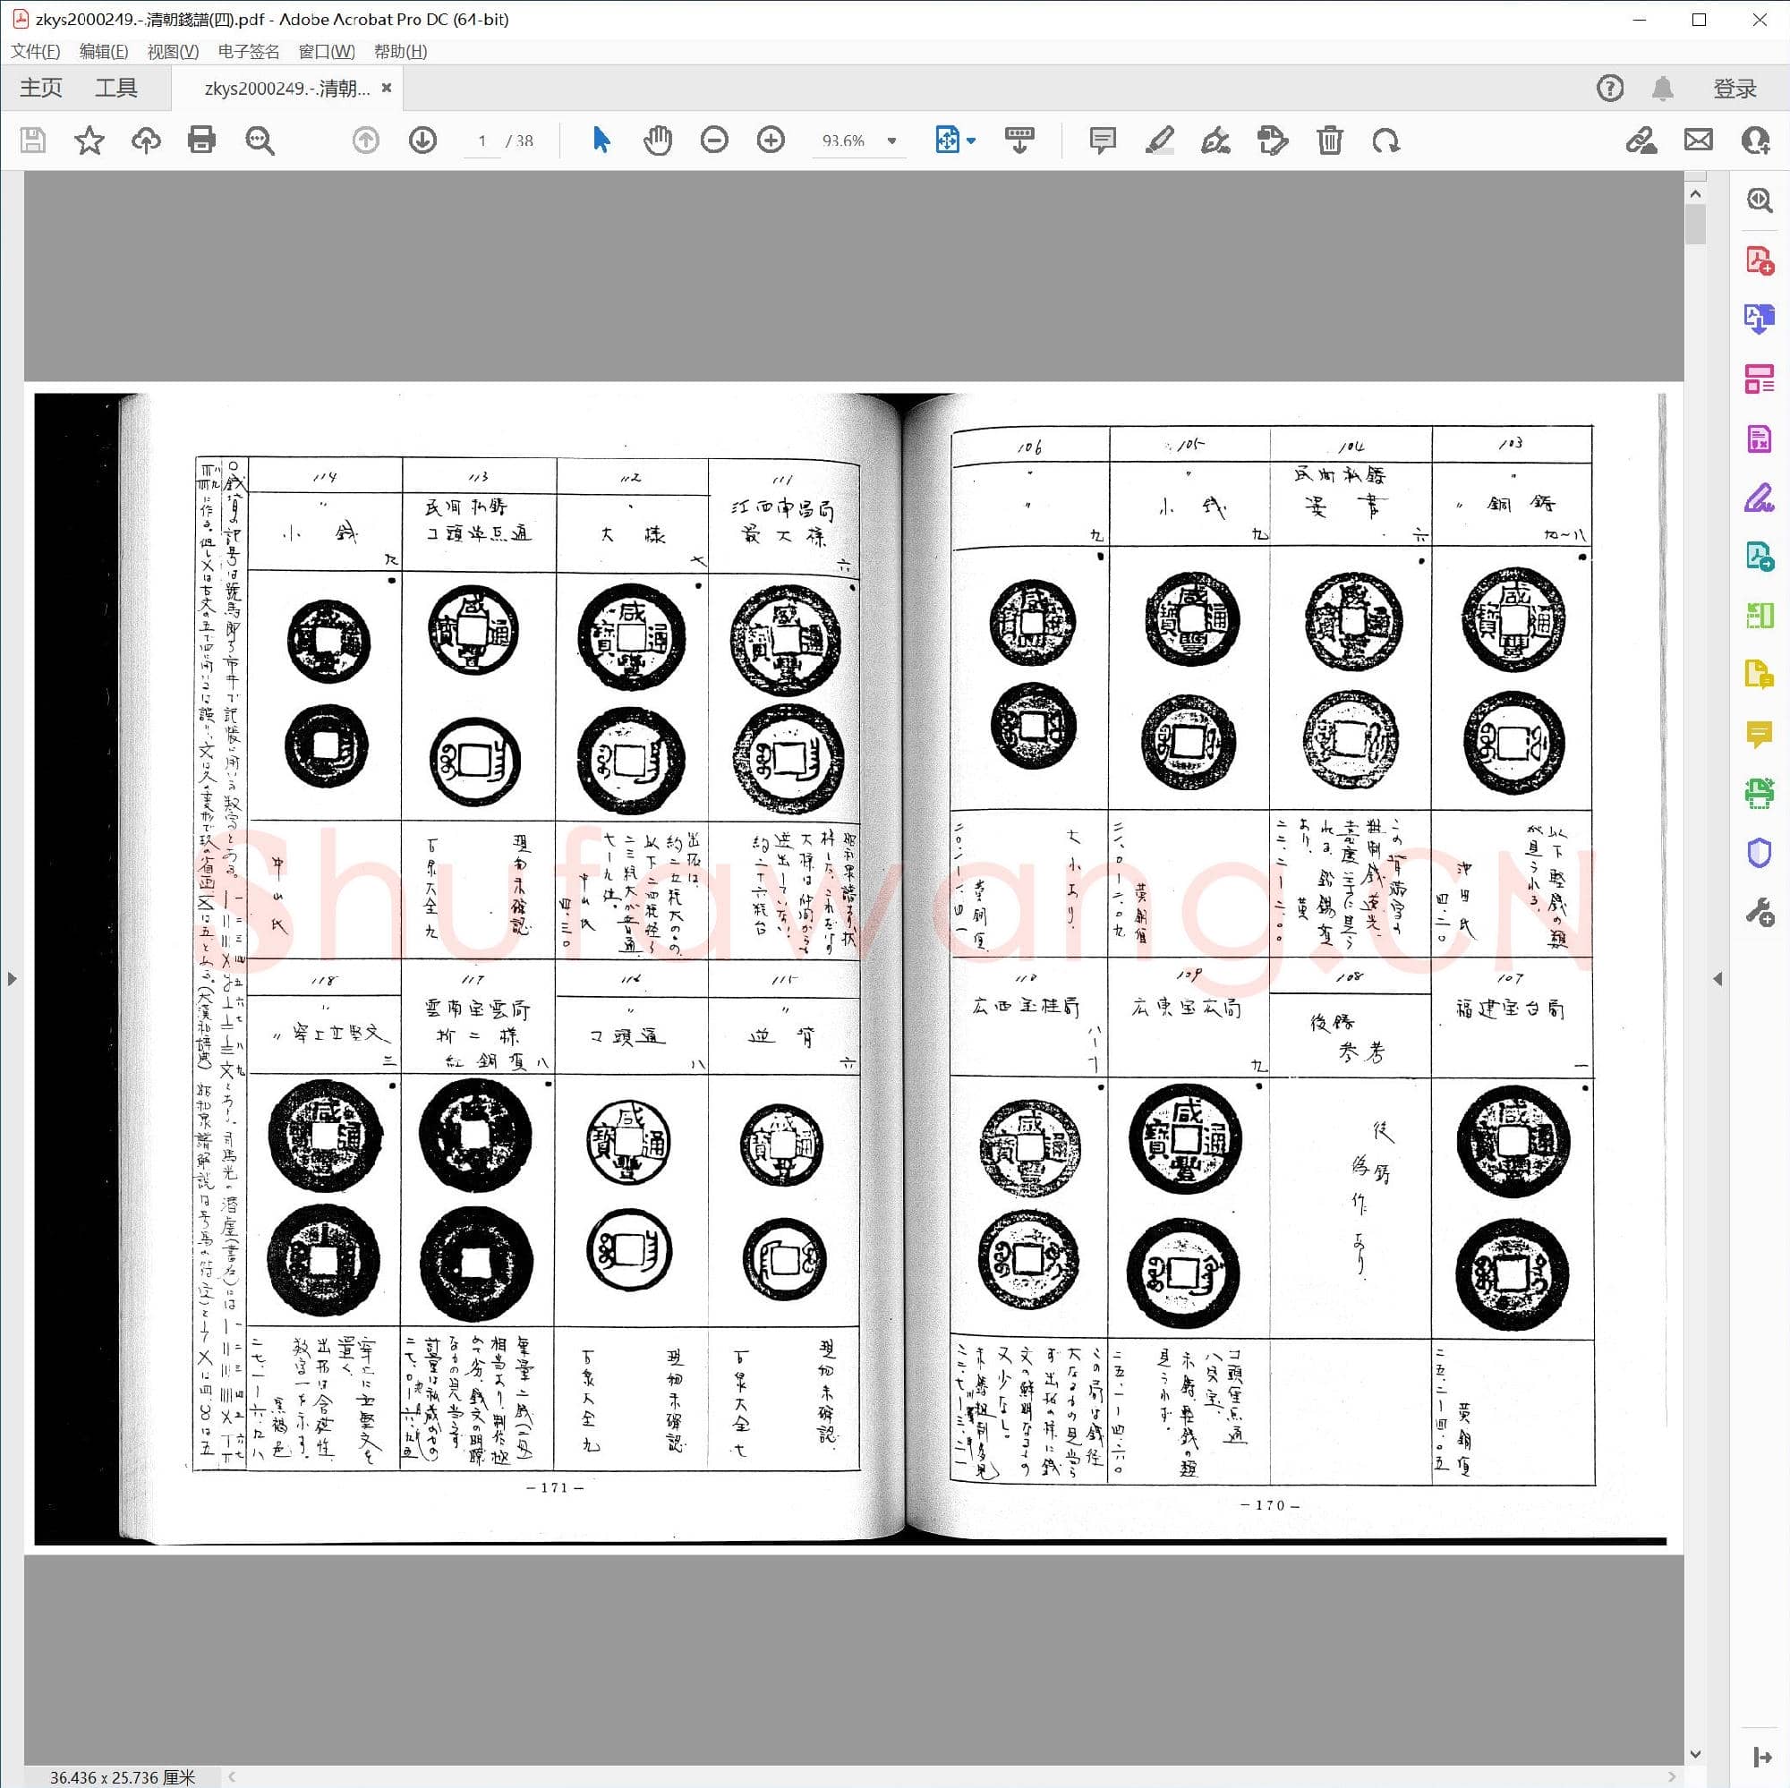
Task: Open the fit page options dropdown arrow
Action: (x=971, y=140)
